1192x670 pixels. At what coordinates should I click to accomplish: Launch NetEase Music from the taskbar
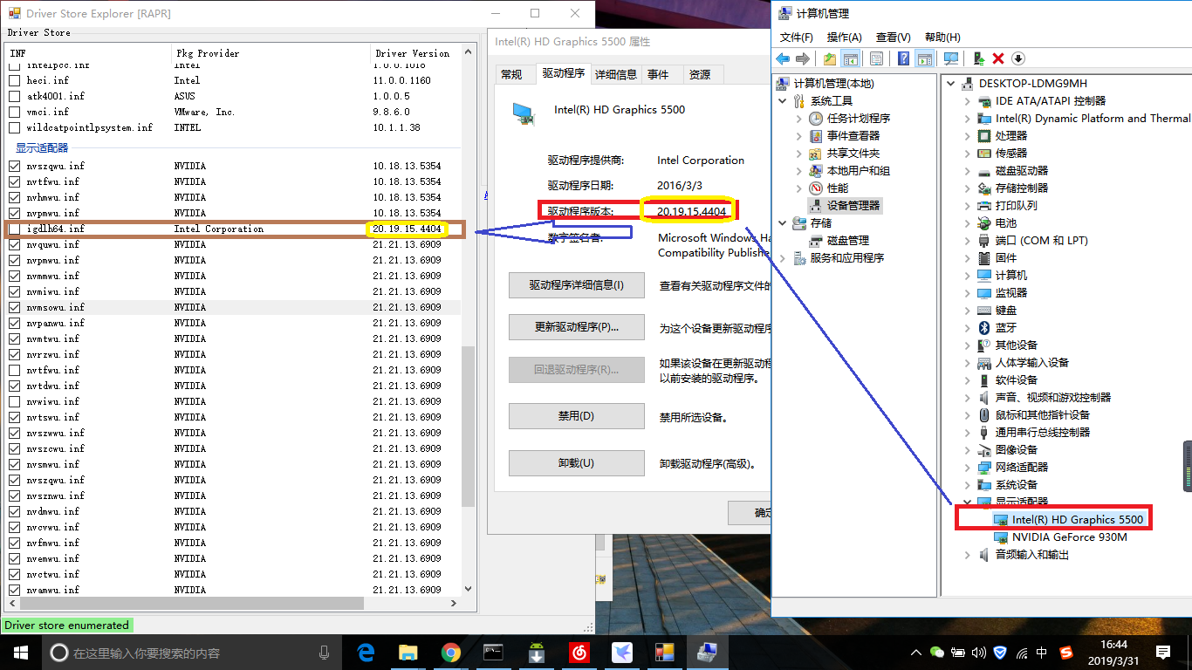(579, 652)
